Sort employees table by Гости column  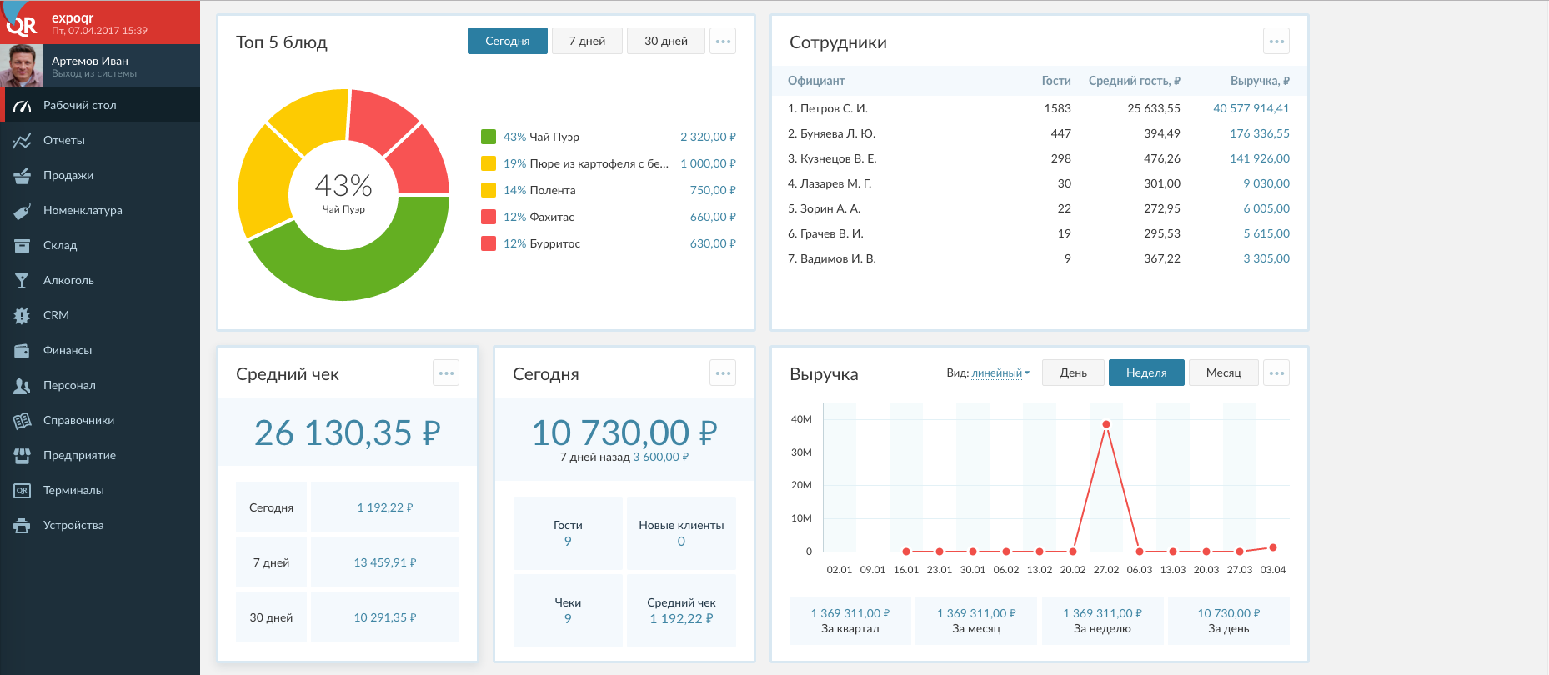(x=1056, y=81)
